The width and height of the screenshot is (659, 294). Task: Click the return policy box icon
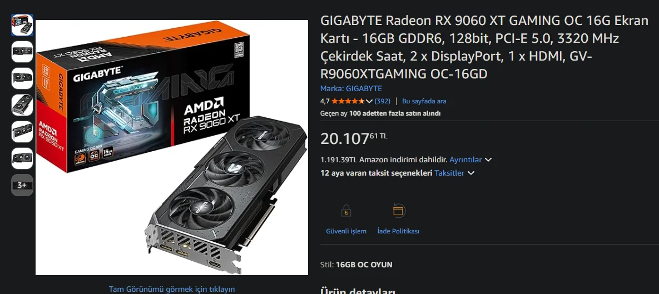[398, 211]
